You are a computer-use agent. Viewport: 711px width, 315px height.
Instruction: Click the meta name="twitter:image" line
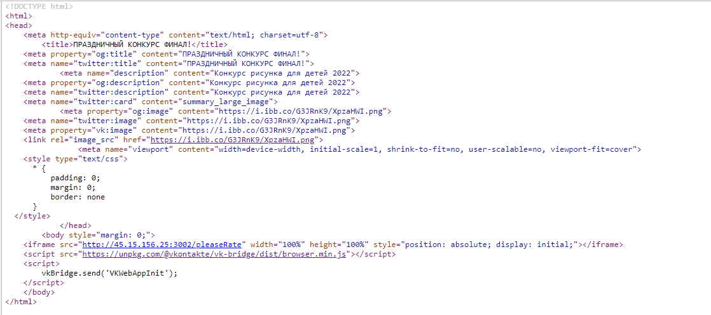point(191,121)
